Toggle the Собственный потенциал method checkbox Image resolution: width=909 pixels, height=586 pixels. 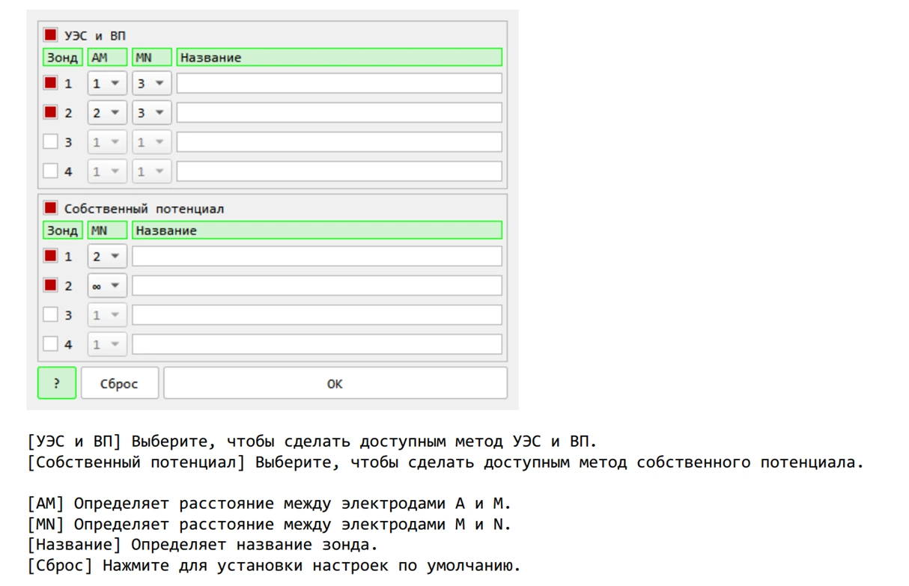pos(51,208)
